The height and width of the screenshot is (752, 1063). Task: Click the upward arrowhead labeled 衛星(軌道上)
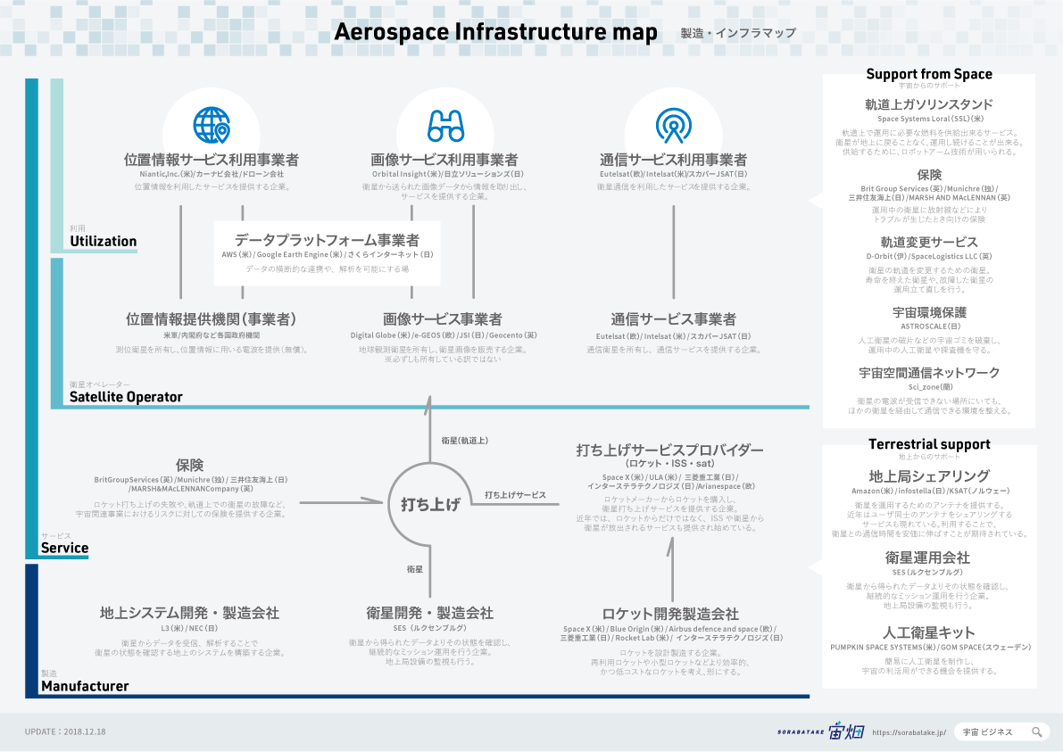tap(430, 402)
